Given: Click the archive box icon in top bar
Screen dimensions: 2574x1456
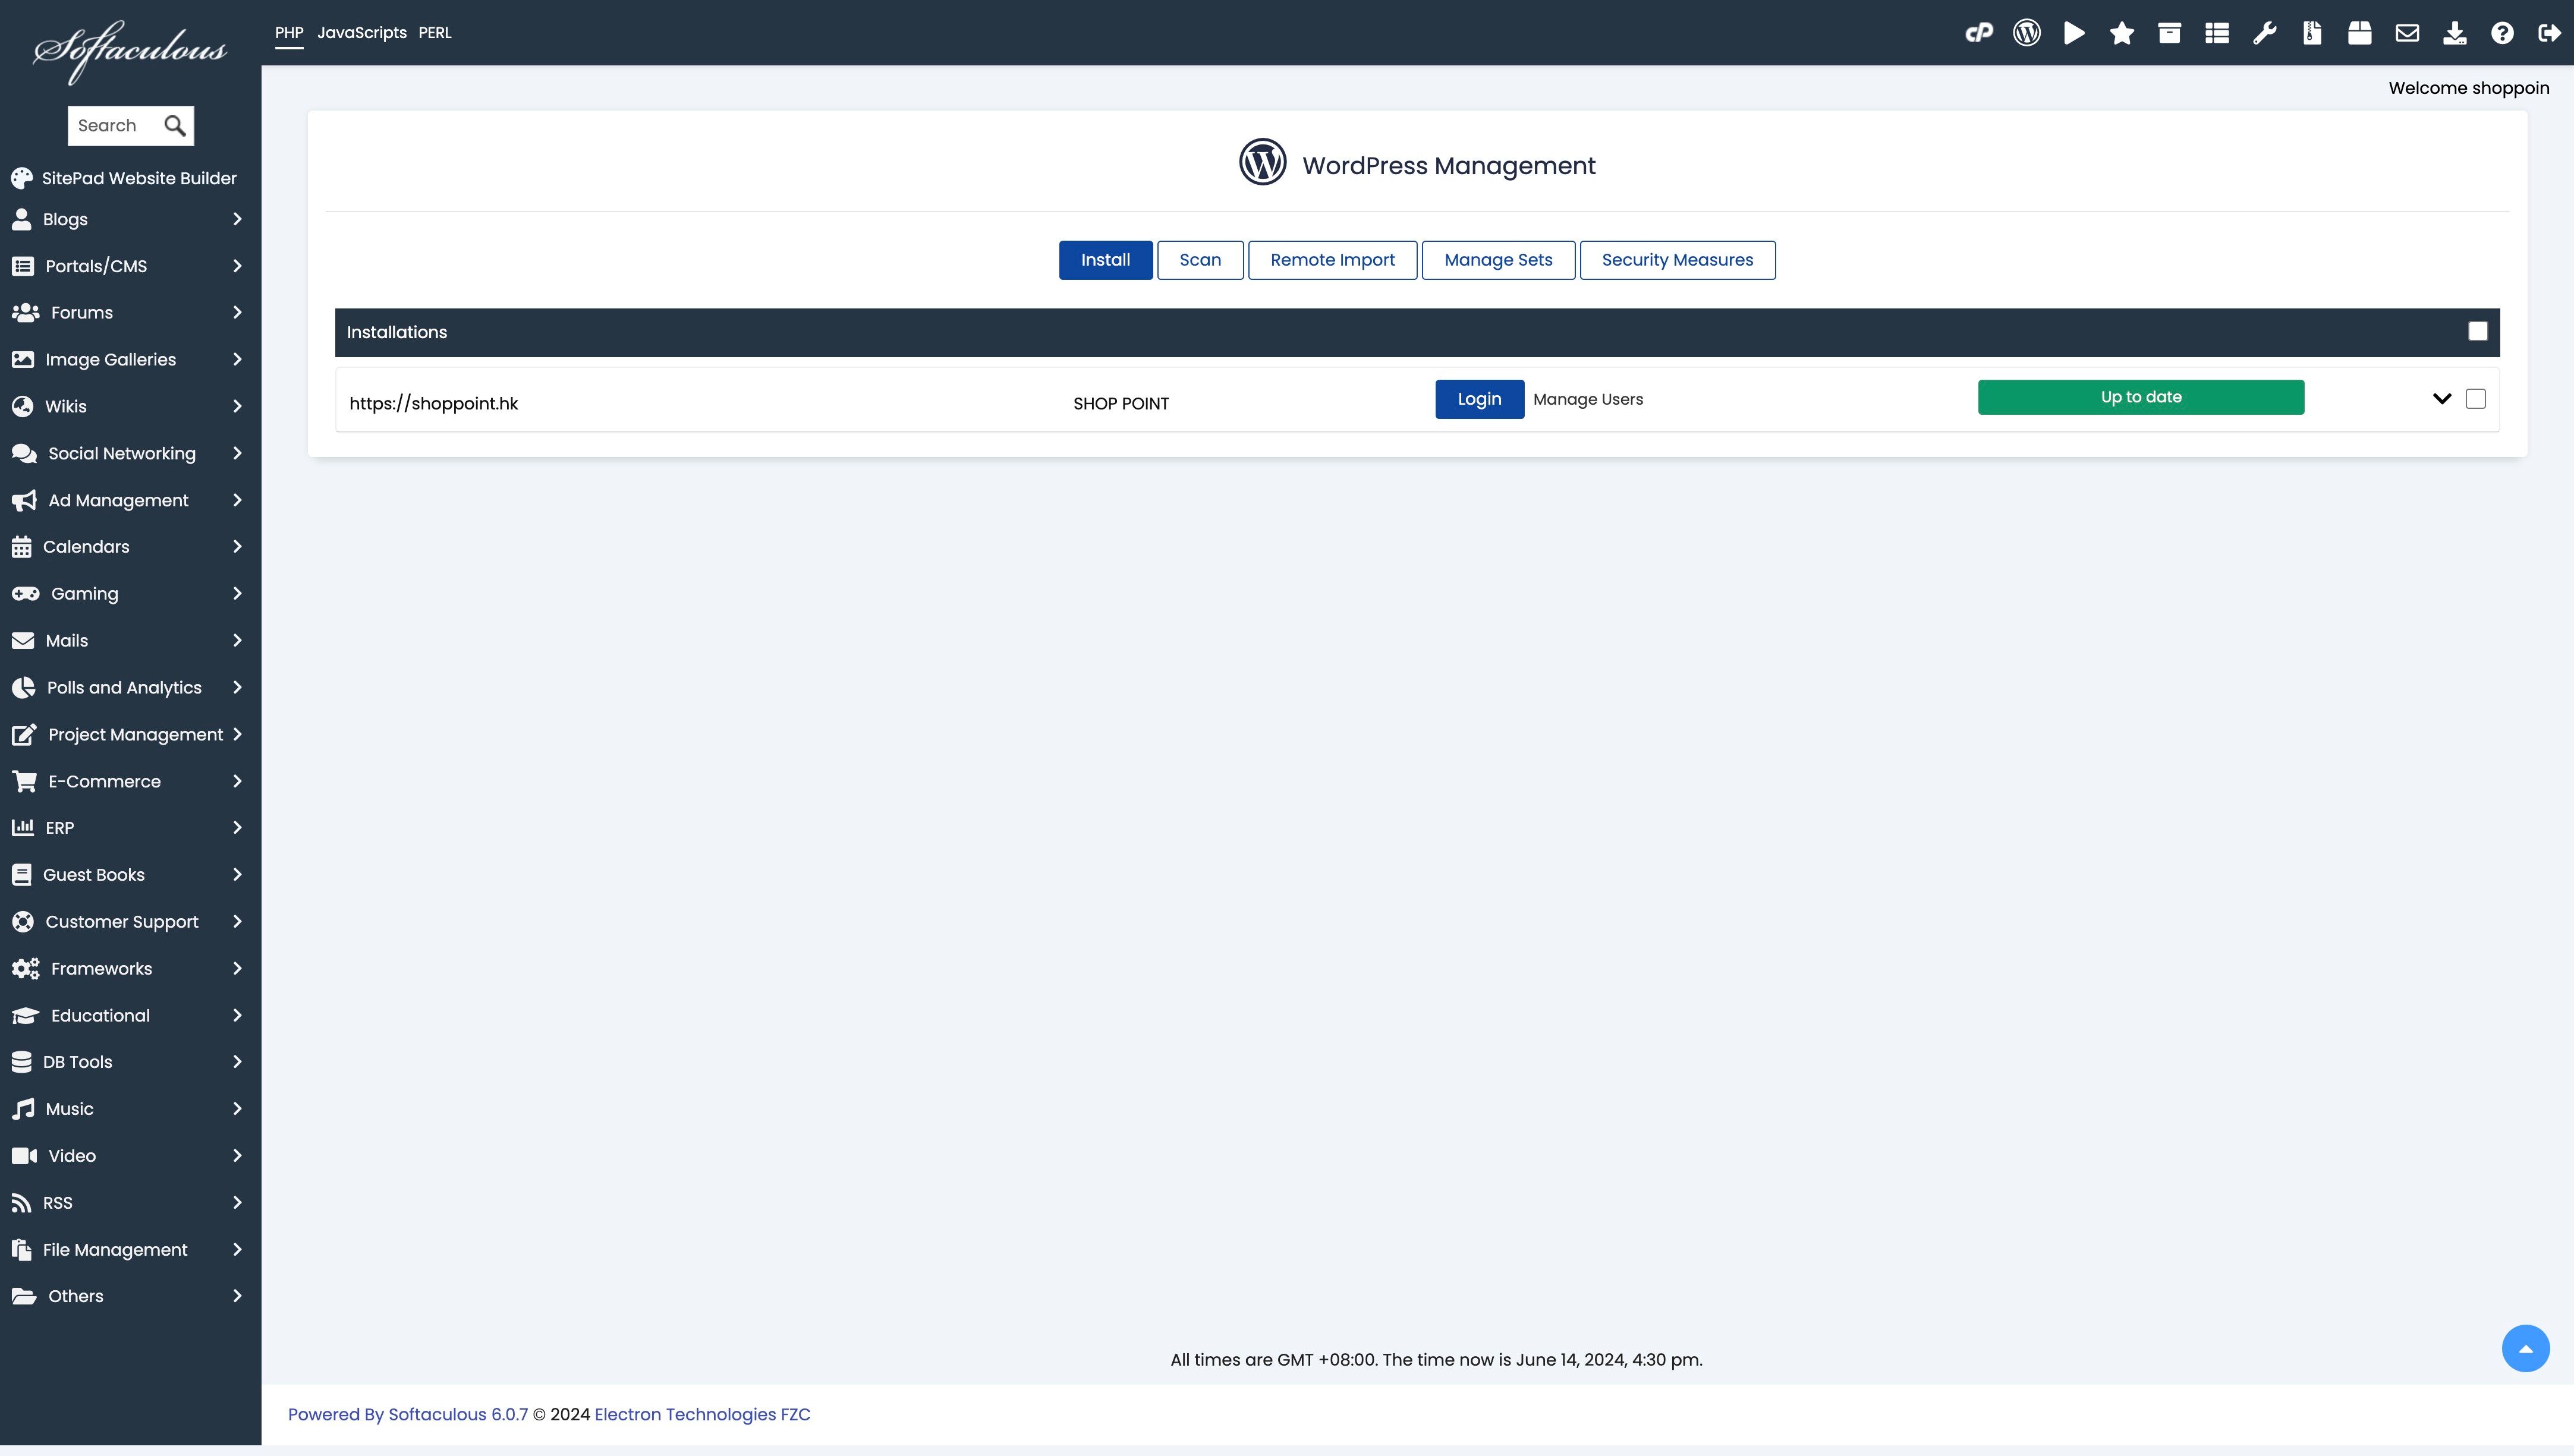Looking at the screenshot, I should (2169, 33).
